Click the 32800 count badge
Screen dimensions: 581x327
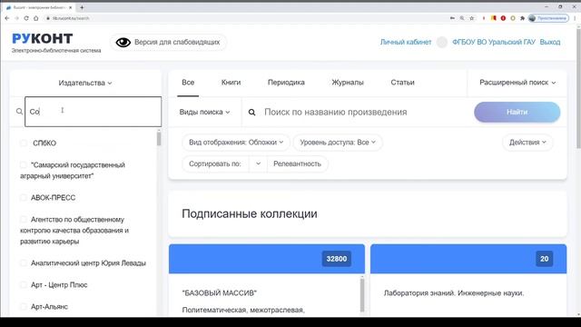point(337,259)
